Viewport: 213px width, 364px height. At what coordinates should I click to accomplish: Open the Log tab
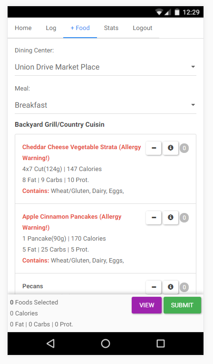pyautogui.click(x=51, y=28)
